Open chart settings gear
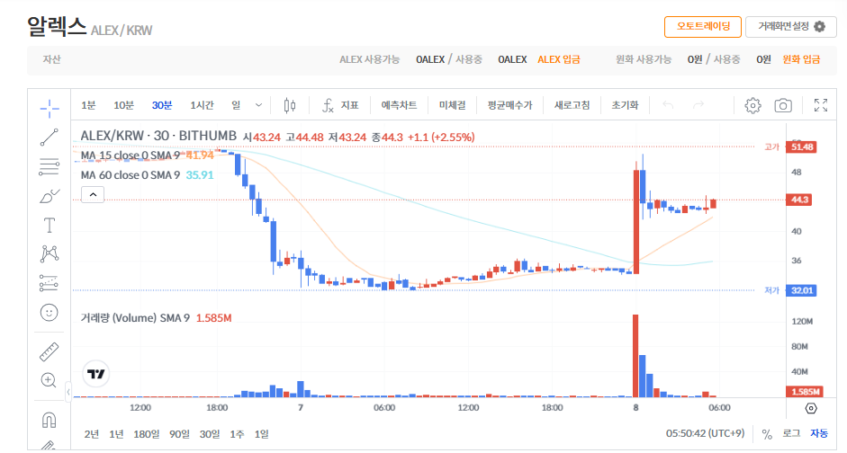The width and height of the screenshot is (847, 453). (752, 105)
